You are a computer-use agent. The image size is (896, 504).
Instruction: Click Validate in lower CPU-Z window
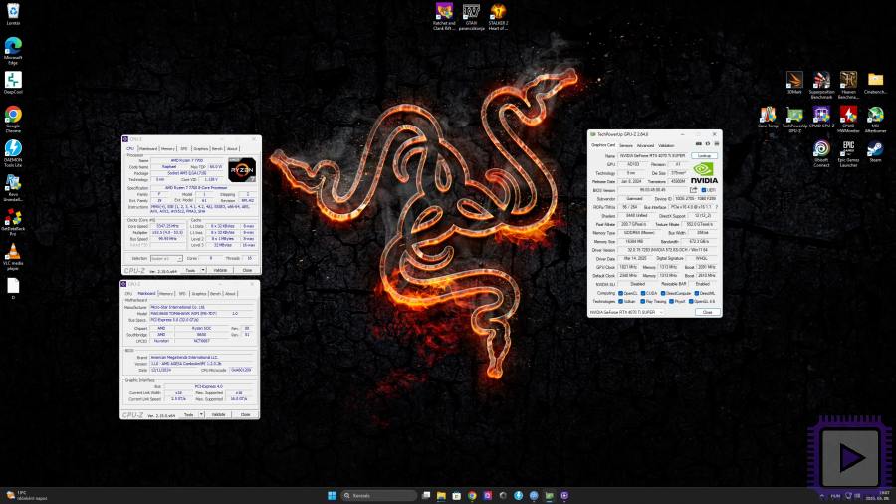tap(219, 414)
